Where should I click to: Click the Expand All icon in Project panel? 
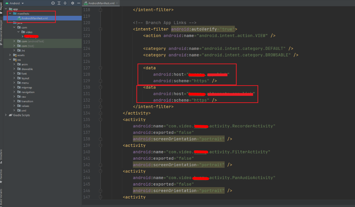pos(59,3)
